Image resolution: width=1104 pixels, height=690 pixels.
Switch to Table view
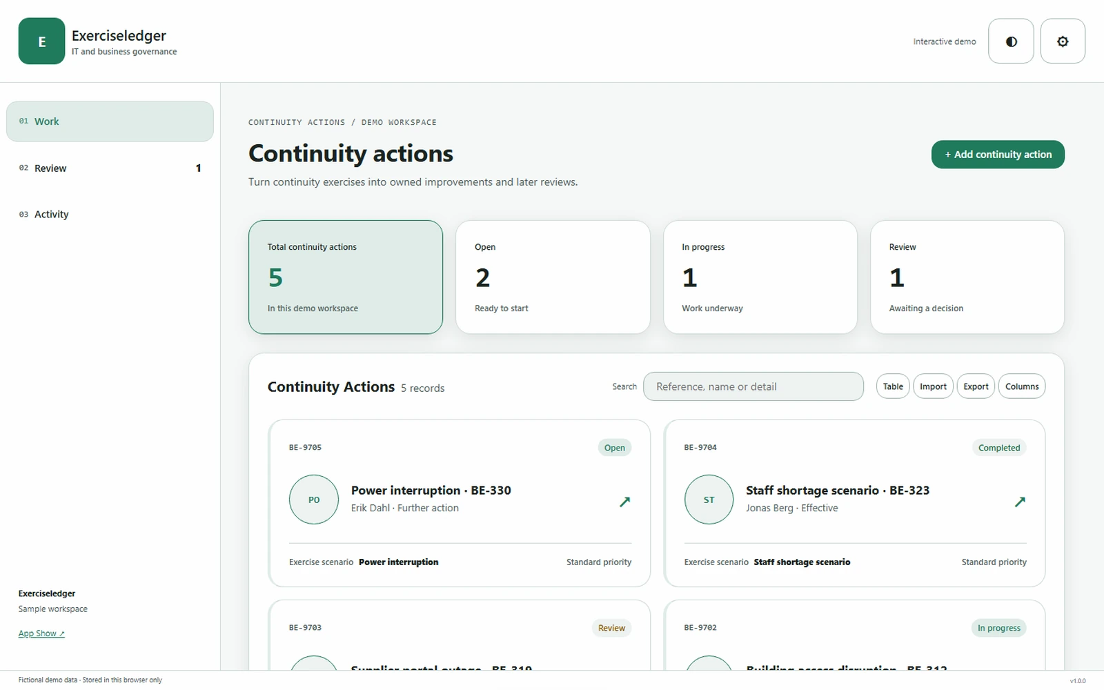click(893, 386)
